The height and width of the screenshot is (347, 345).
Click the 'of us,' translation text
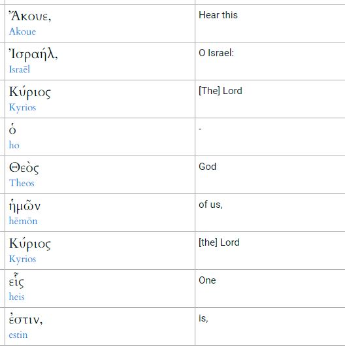point(210,205)
